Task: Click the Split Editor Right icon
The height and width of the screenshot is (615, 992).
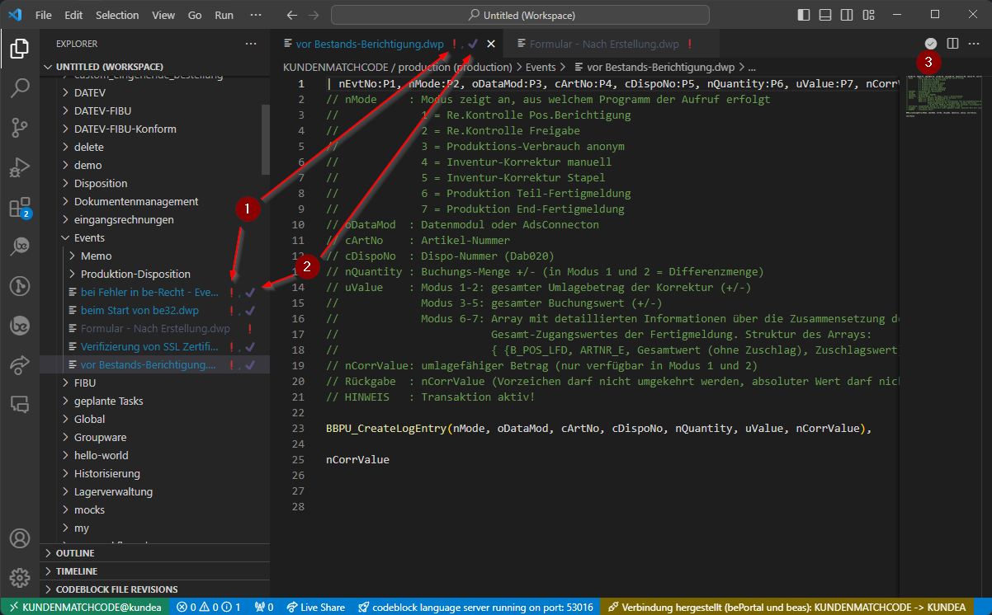Action: (x=952, y=44)
